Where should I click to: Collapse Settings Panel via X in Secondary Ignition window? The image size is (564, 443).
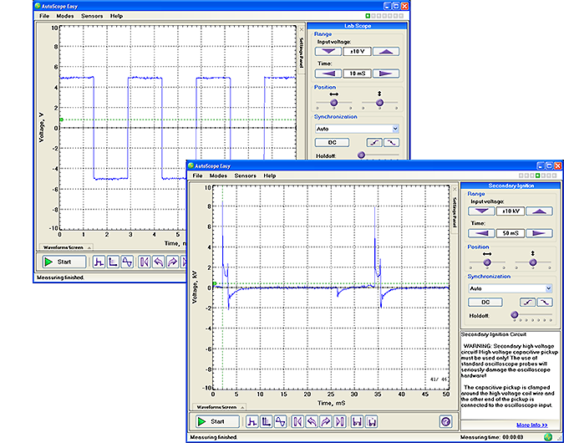click(x=455, y=189)
